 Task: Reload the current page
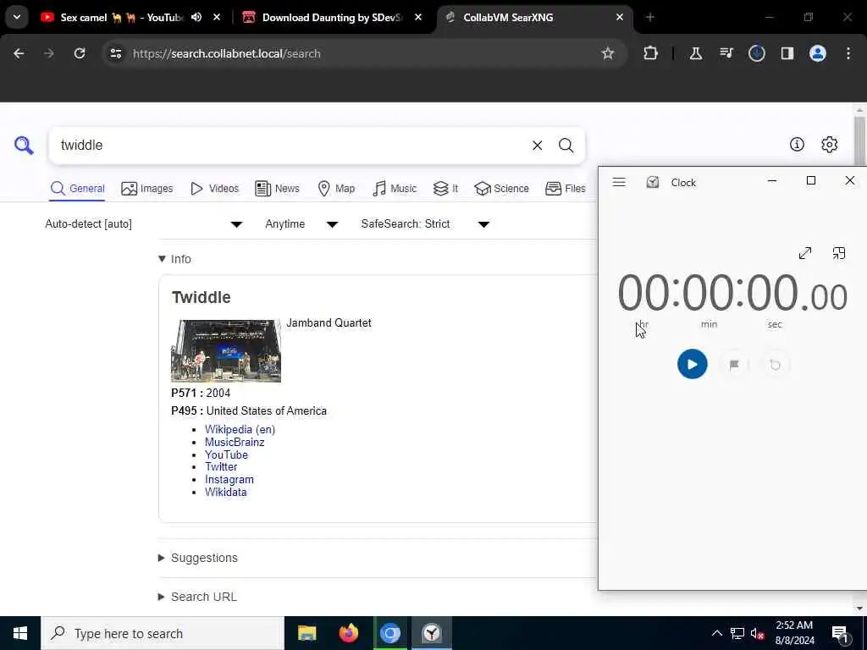80,53
